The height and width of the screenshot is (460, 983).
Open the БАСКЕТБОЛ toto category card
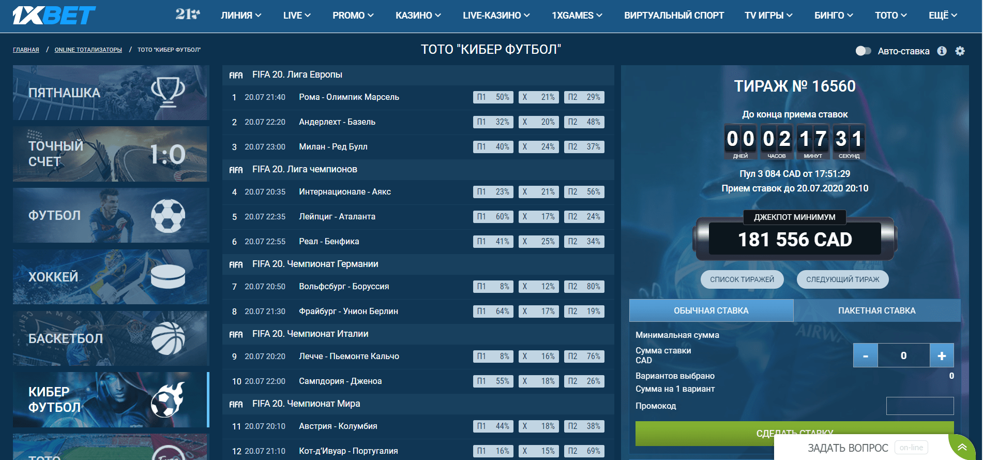pos(111,338)
